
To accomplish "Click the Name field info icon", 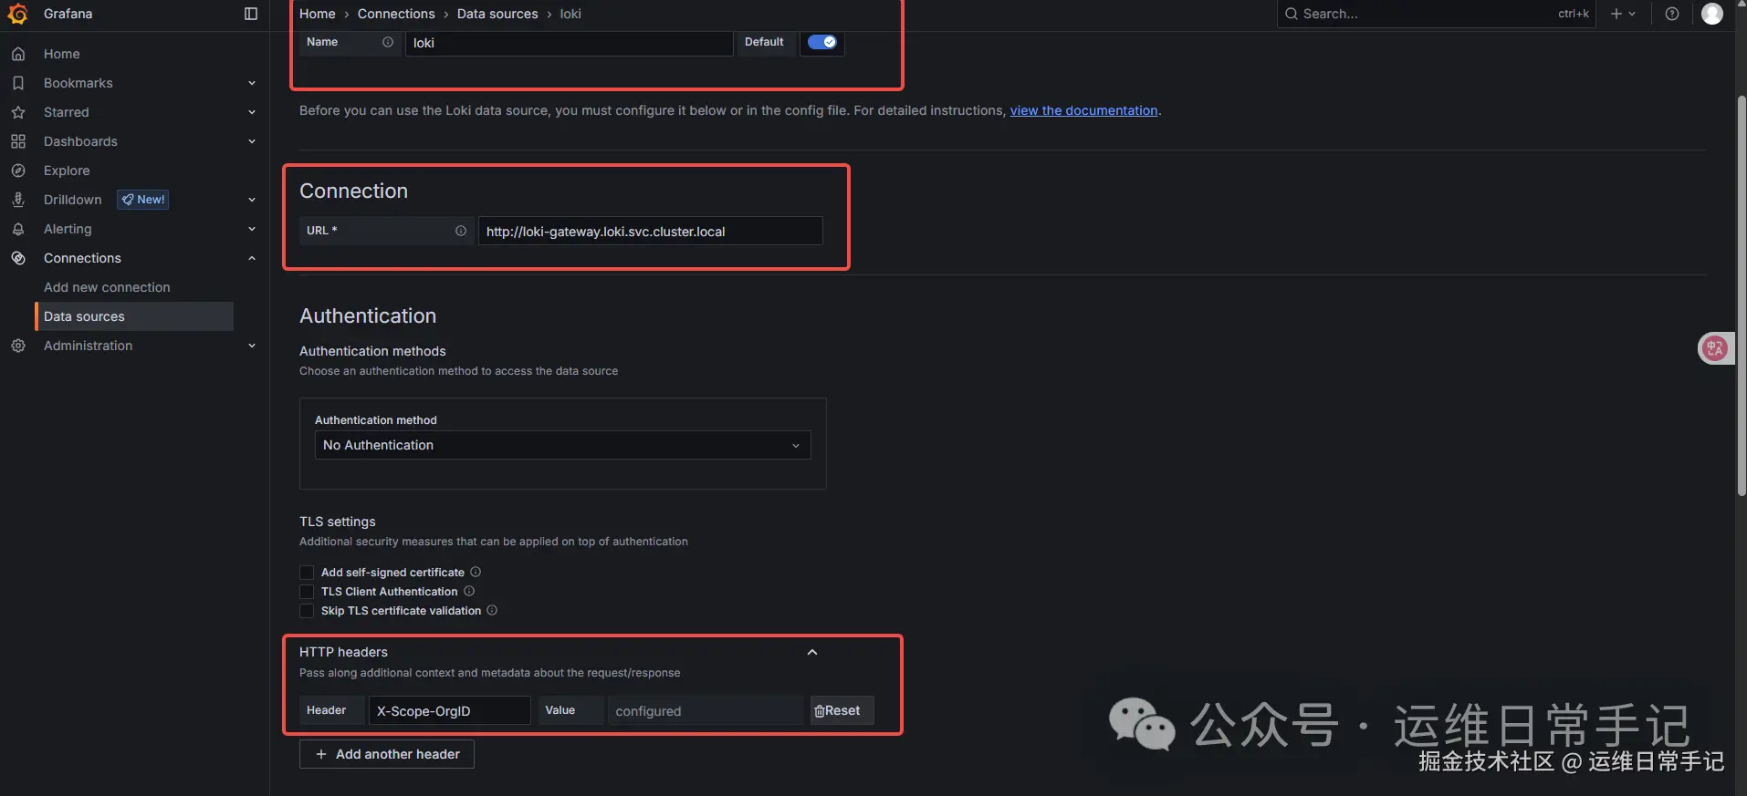I will click(388, 42).
